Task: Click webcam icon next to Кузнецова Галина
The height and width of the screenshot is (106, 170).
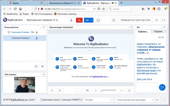Action: click(32, 32)
